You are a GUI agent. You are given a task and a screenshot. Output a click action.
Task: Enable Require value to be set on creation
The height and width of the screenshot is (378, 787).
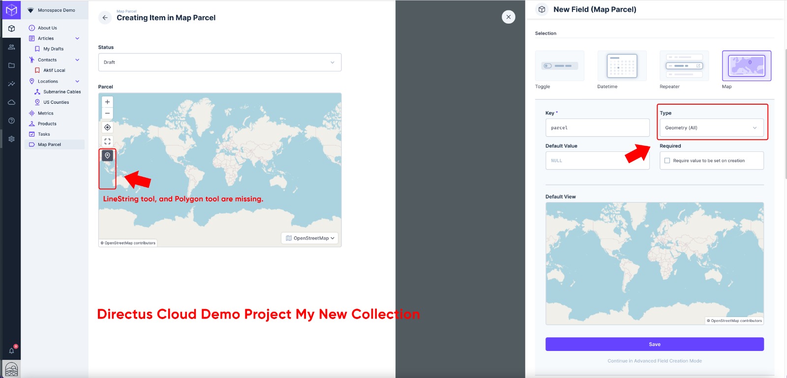point(667,161)
